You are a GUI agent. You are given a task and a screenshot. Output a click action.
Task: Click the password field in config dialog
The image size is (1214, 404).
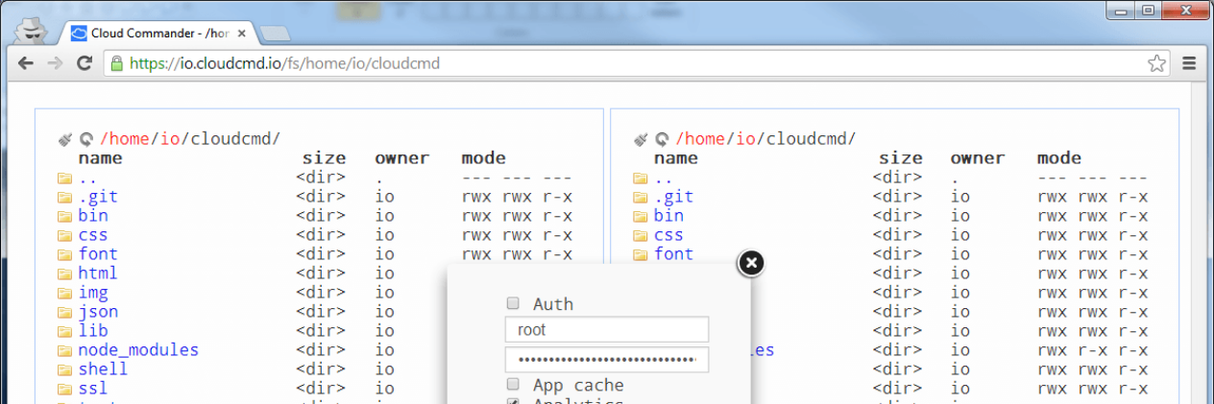607,360
